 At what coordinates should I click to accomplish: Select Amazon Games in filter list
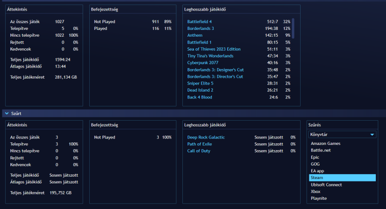[325, 143]
